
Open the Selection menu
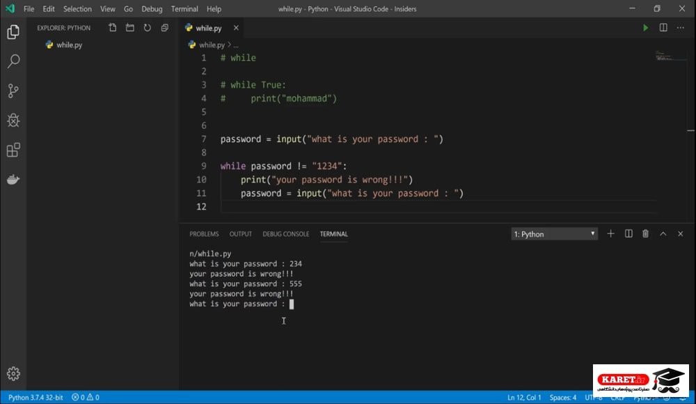(x=77, y=9)
